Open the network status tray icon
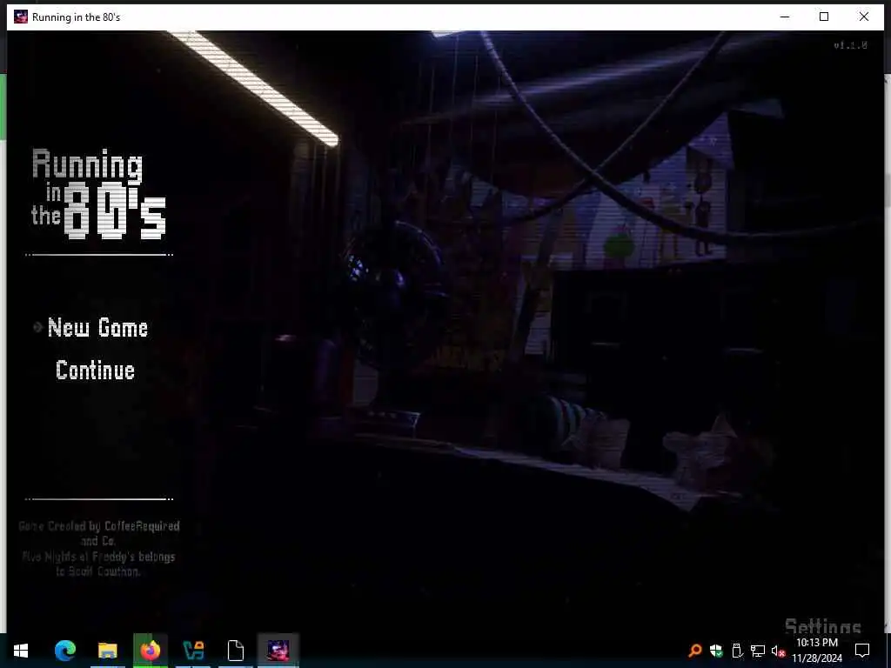 (x=758, y=651)
